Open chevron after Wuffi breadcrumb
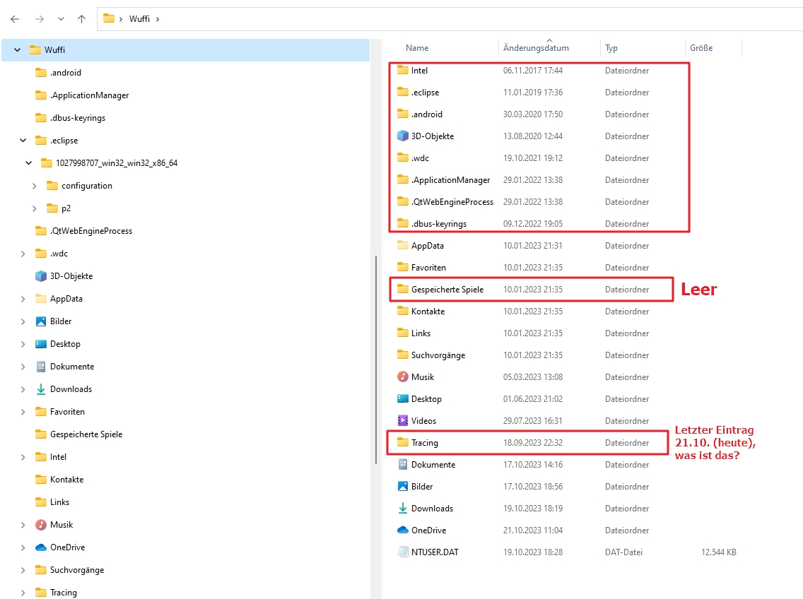Viewport: 803px width, 599px height. click(158, 19)
